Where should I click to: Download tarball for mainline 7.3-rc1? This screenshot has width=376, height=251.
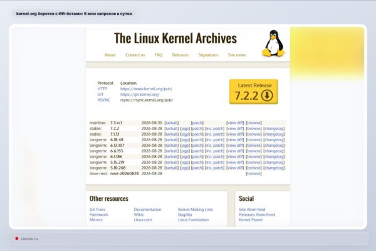[x=172, y=123]
